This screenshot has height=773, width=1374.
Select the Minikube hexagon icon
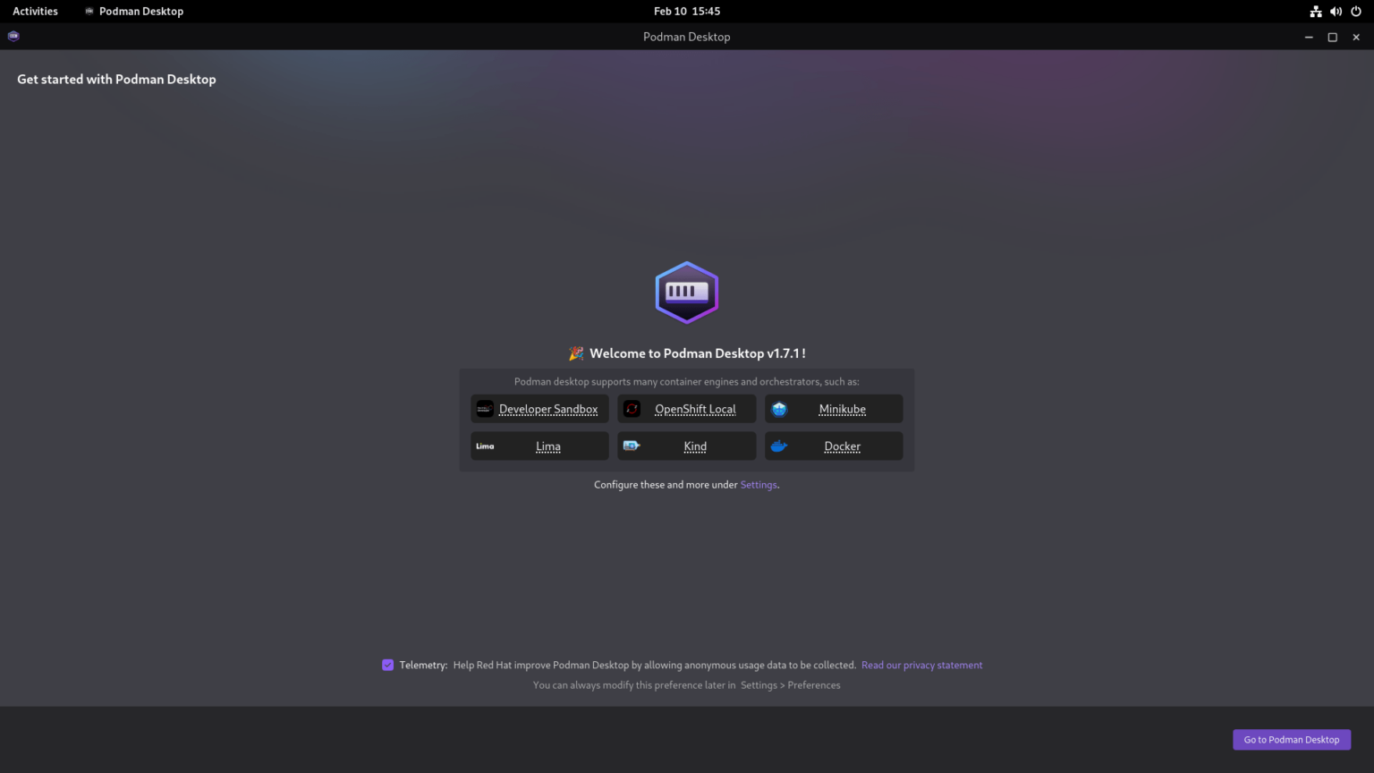pyautogui.click(x=778, y=409)
